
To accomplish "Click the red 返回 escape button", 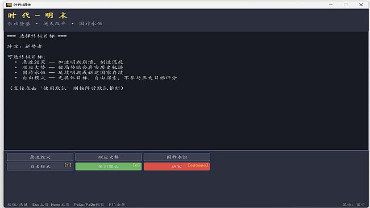I will coord(177,167).
